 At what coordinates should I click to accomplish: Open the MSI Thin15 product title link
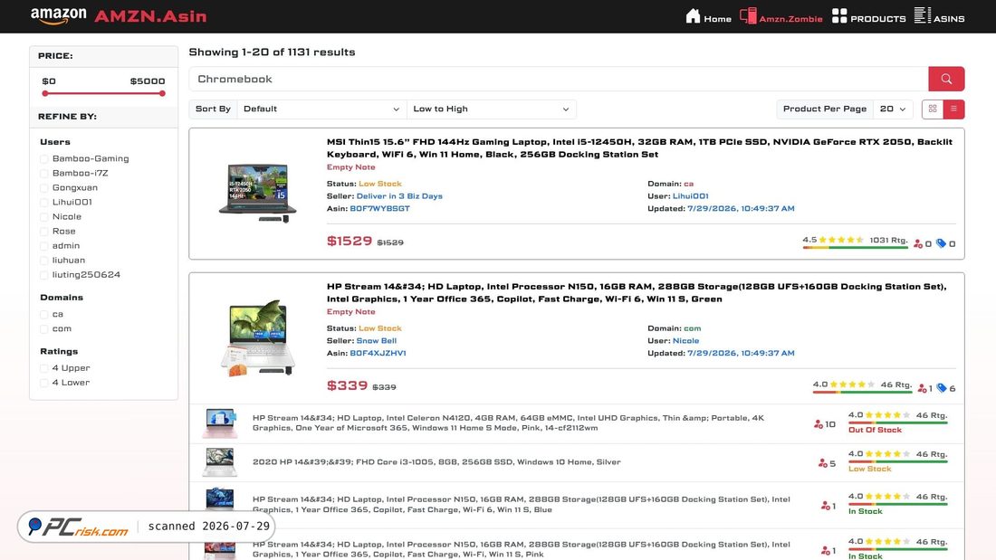tap(639, 148)
